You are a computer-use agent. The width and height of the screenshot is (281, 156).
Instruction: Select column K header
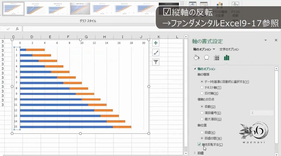point(159,37)
